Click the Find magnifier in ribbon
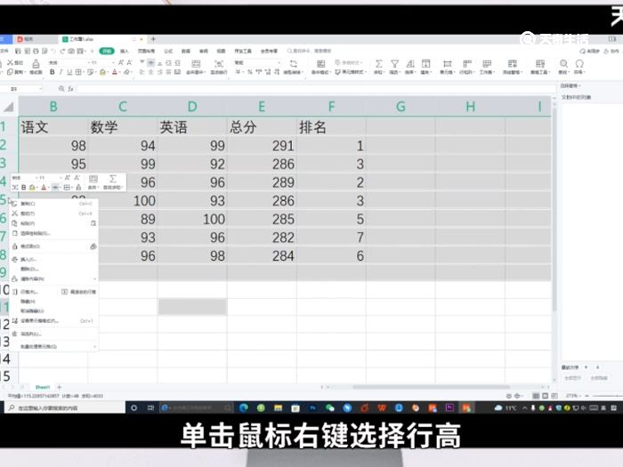Viewport: 623px width, 467px height. click(x=563, y=63)
